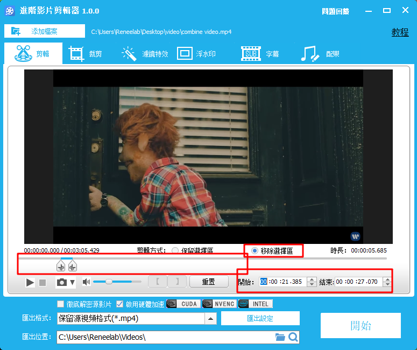The height and width of the screenshot is (350, 417).
Task: Open the 問題回饋 feedback link
Action: pos(335,11)
